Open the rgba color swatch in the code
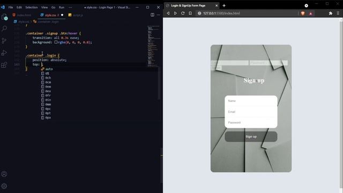Viewport: 343px width, 193px height. click(x=56, y=42)
